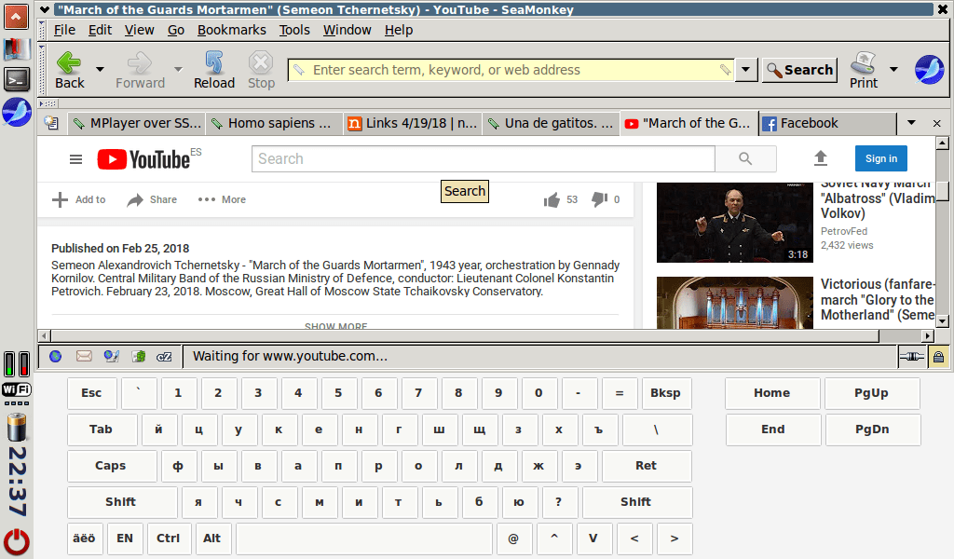Open Composer in status bar
Viewport: 954px width, 559px height.
click(x=112, y=357)
